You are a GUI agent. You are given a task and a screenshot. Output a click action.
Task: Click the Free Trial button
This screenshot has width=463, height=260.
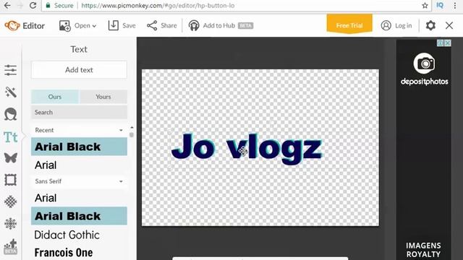coord(349,25)
